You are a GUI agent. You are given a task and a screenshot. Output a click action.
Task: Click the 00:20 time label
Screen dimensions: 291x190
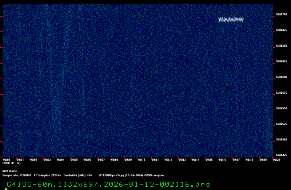coord(276,160)
